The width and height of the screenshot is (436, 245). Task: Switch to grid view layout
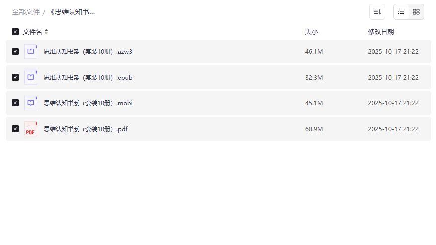click(416, 12)
